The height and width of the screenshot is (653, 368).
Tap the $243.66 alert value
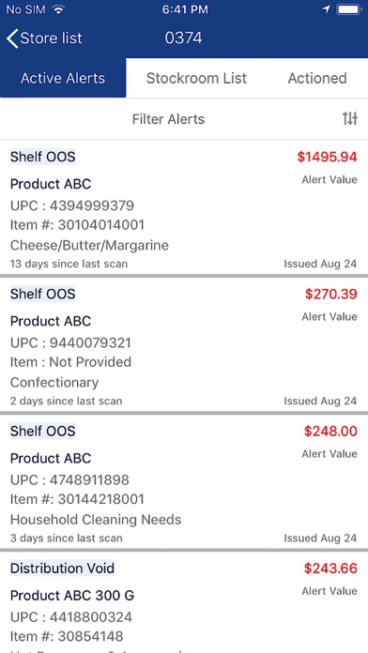pos(330,568)
